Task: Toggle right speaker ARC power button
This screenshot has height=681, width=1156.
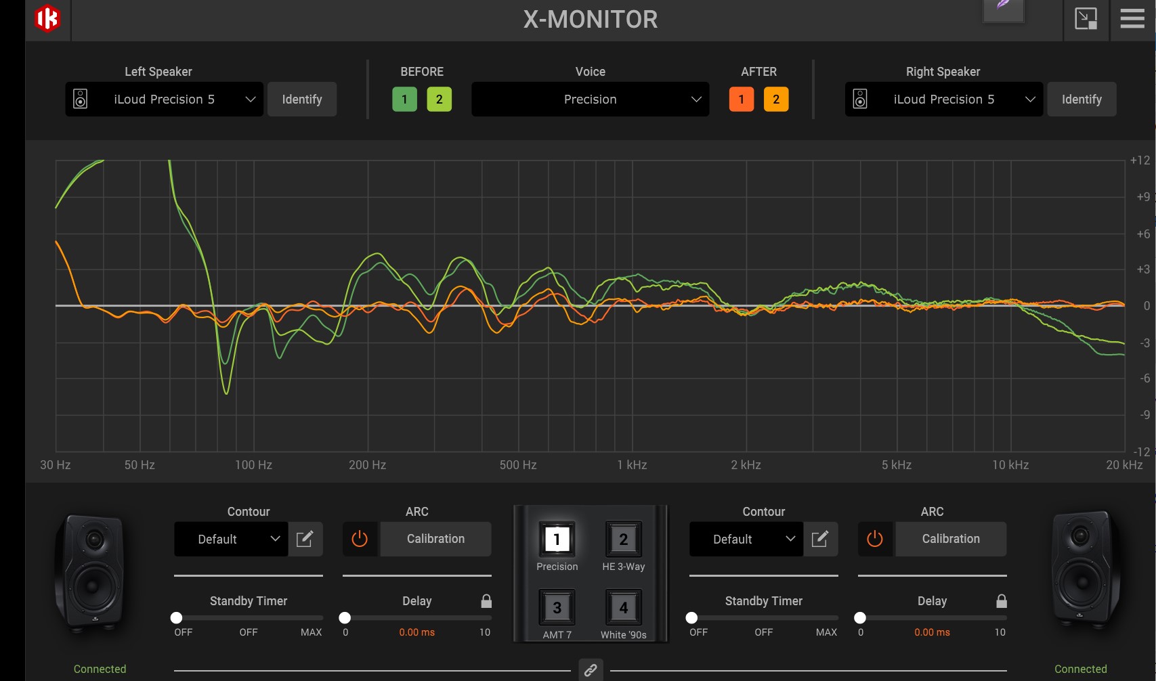Action: [876, 539]
